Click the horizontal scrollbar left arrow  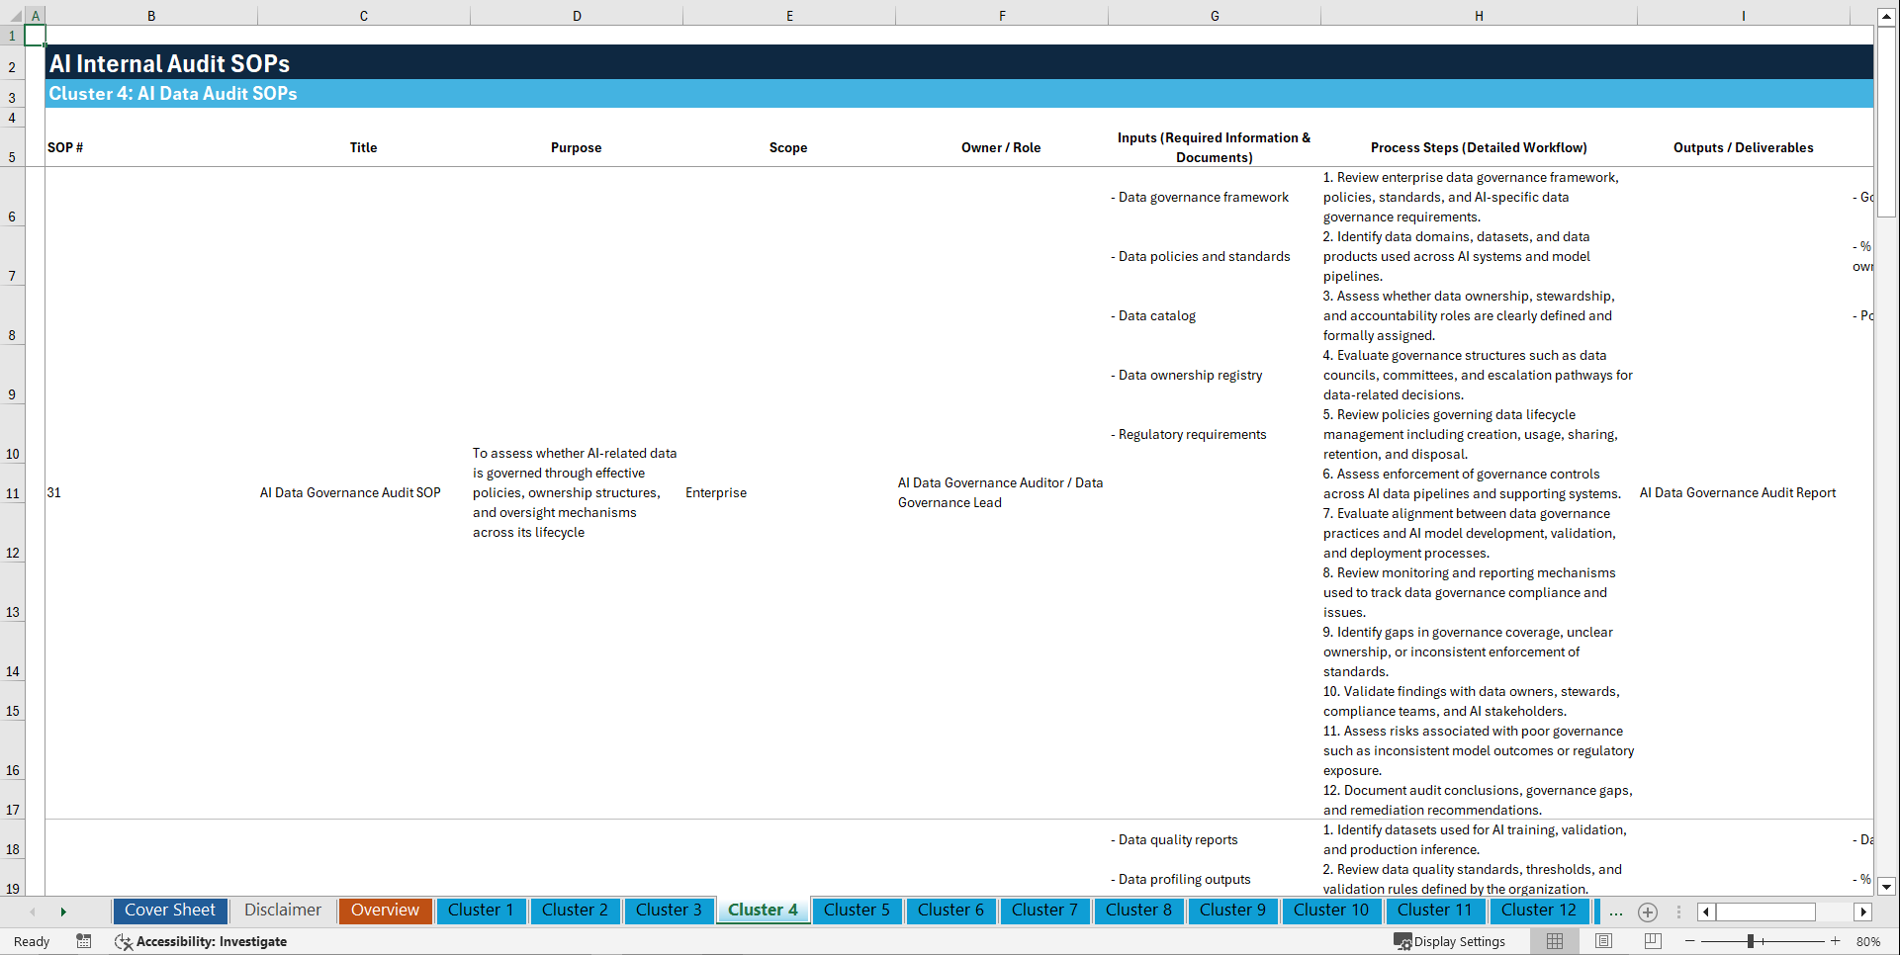1706,912
